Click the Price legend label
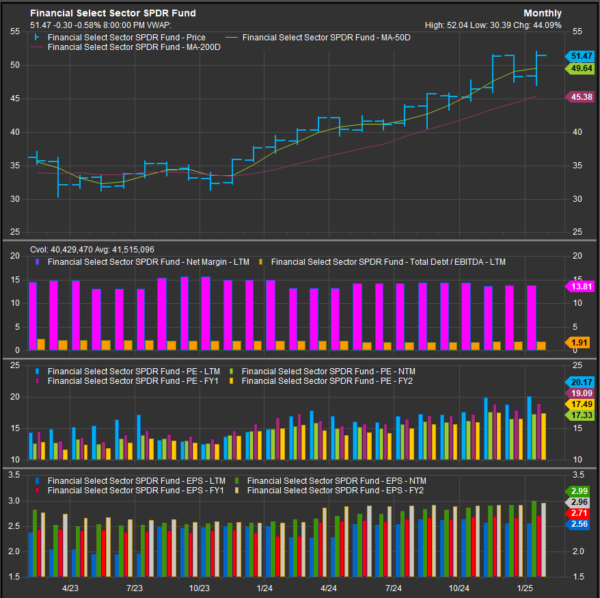Image resolution: width=600 pixels, height=598 pixels. [x=126, y=38]
